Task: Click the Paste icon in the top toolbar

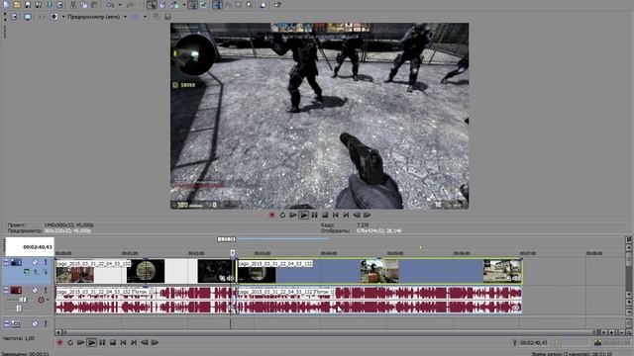Action: tap(94, 5)
